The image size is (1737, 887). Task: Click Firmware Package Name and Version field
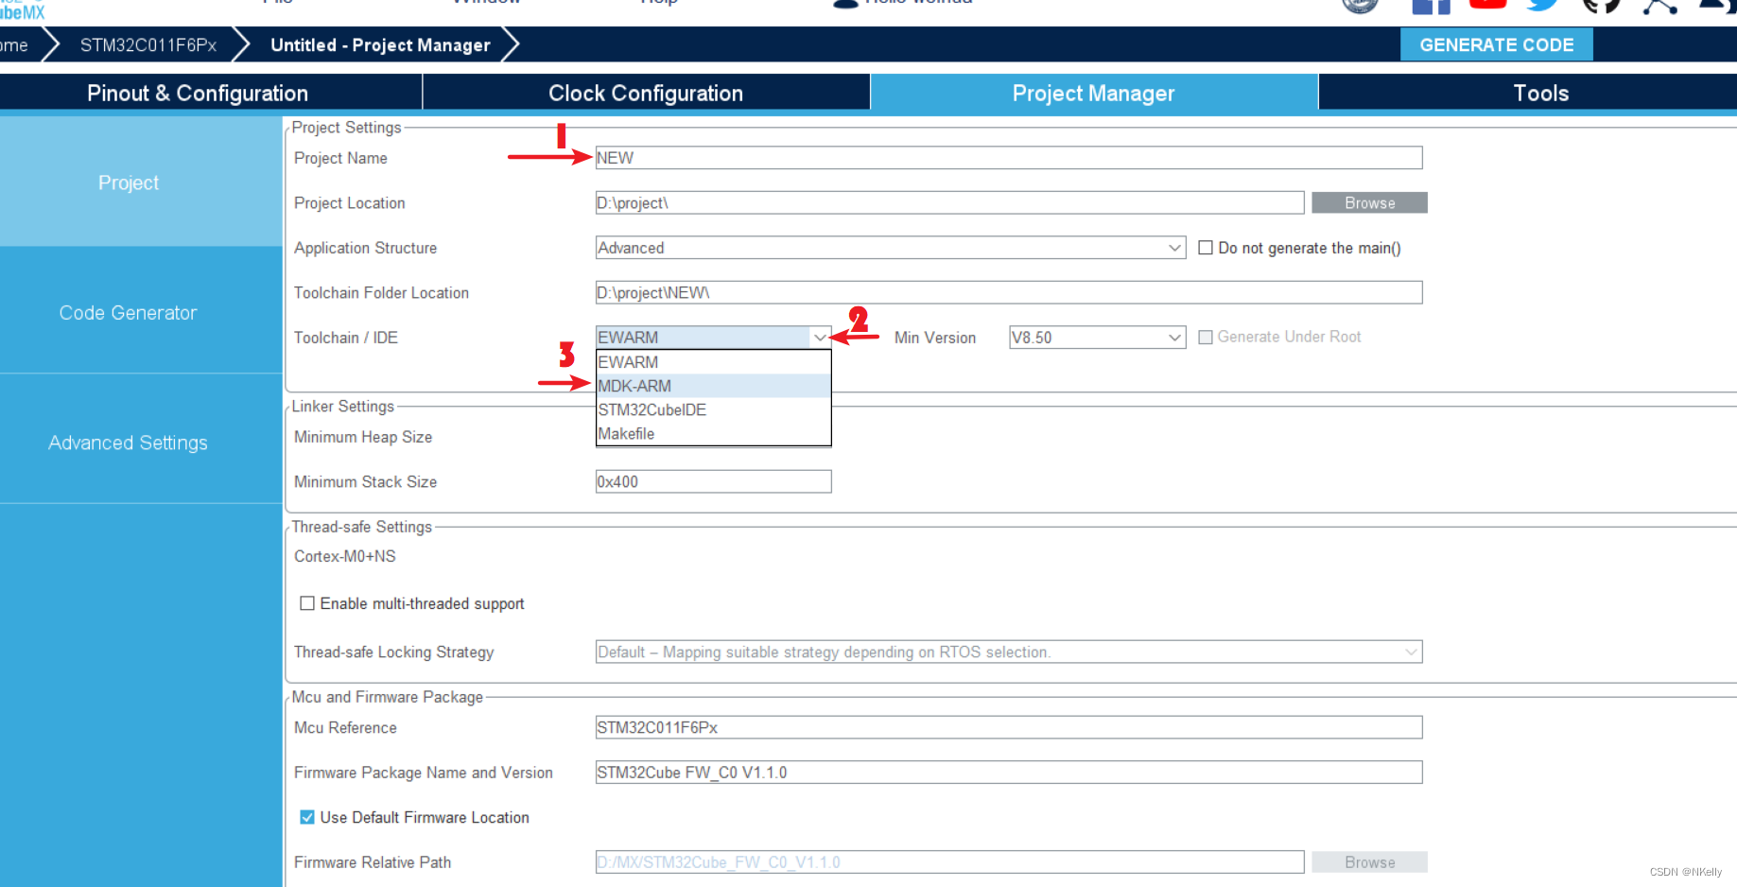[x=1009, y=772]
